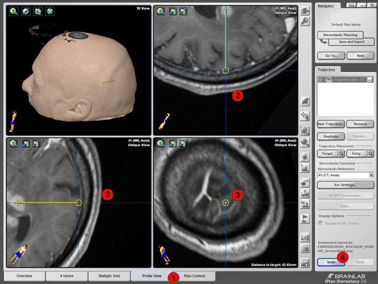Open the Go To... step list

pos(331,56)
